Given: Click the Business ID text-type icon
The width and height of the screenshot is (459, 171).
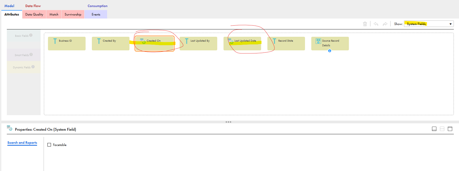Looking at the screenshot, I should pos(55,41).
